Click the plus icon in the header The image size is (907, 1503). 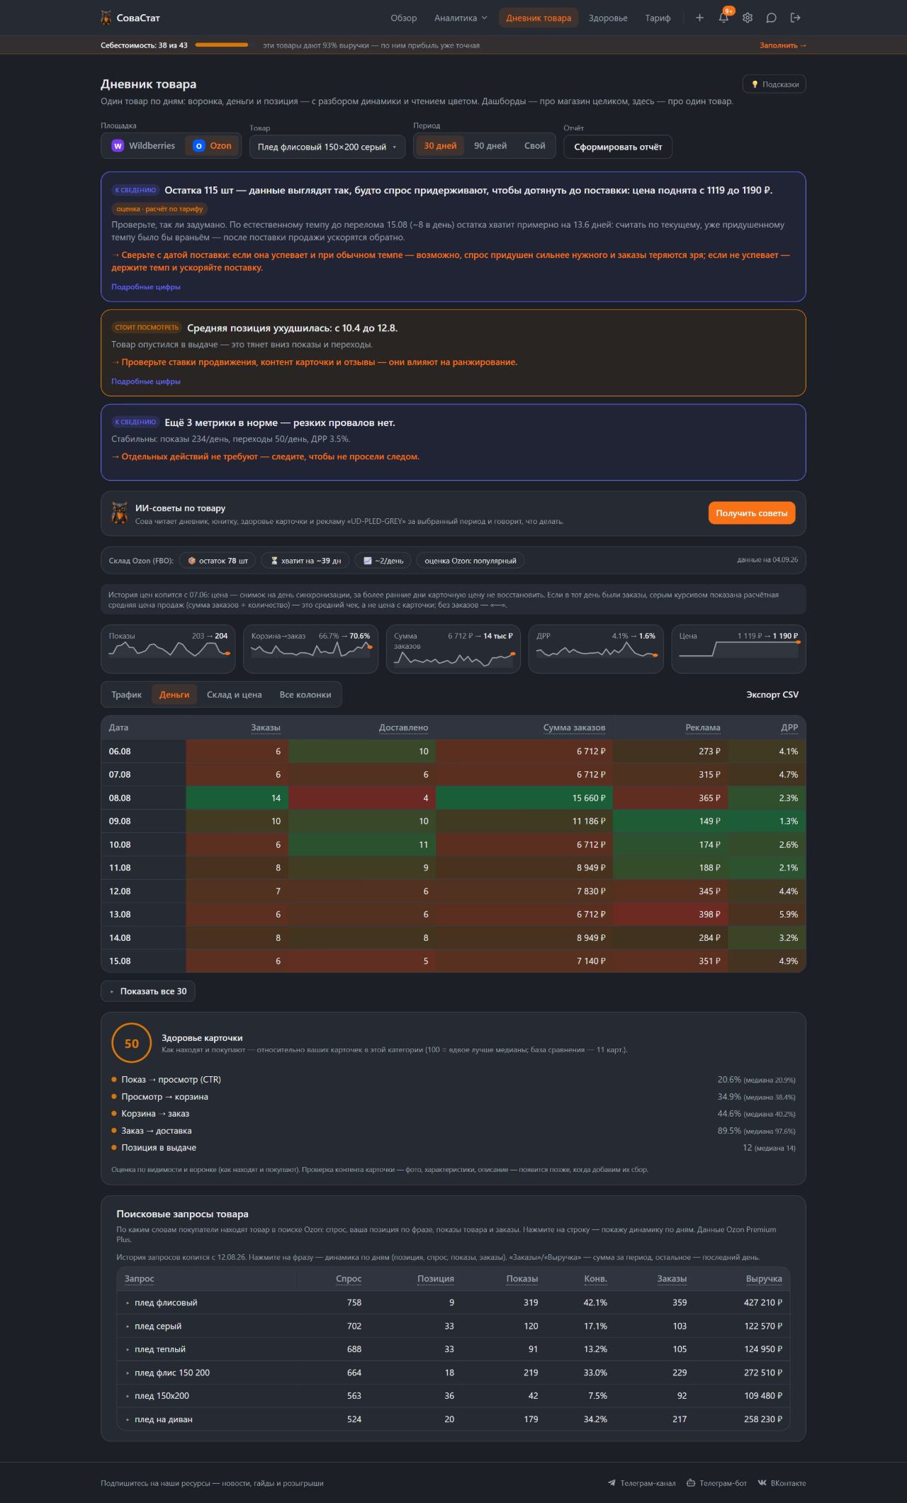(699, 18)
